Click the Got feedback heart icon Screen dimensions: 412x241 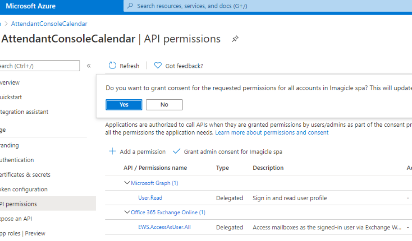pos(157,66)
